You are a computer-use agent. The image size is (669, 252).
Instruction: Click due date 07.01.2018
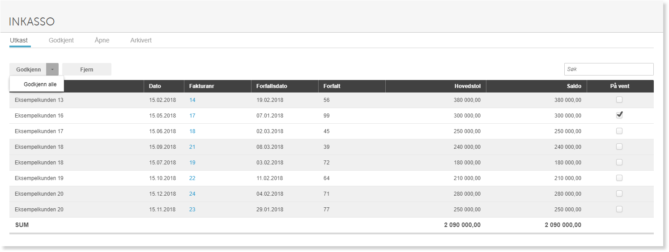tap(270, 116)
